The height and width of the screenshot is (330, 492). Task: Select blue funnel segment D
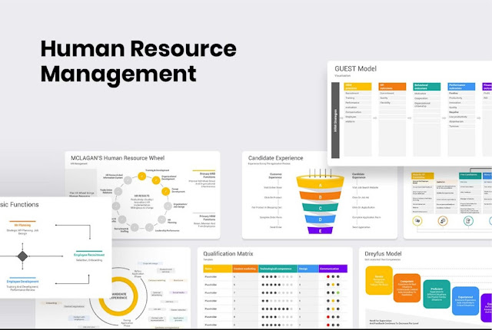pyautogui.click(x=320, y=219)
